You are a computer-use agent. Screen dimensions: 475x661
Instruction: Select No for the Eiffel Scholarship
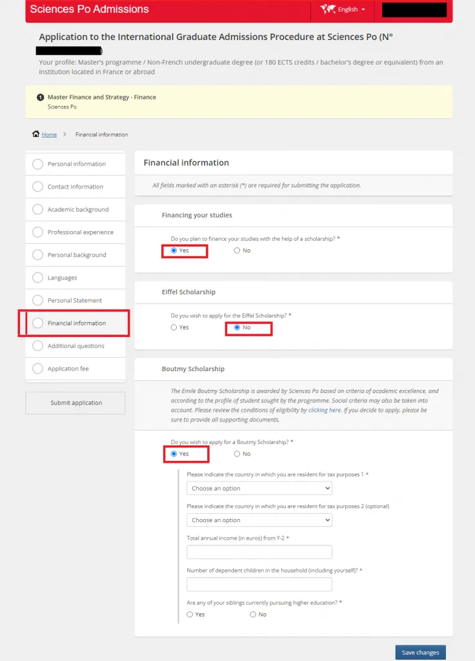(x=237, y=327)
